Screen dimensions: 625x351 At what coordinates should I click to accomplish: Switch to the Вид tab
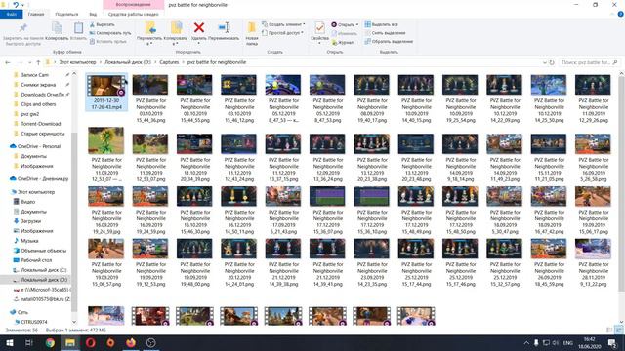pyautogui.click(x=93, y=14)
